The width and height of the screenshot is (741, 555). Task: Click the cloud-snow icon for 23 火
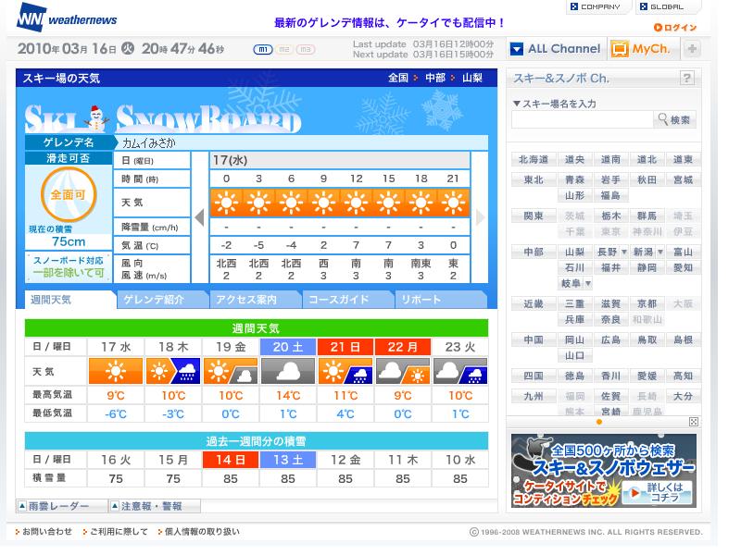coord(460,371)
